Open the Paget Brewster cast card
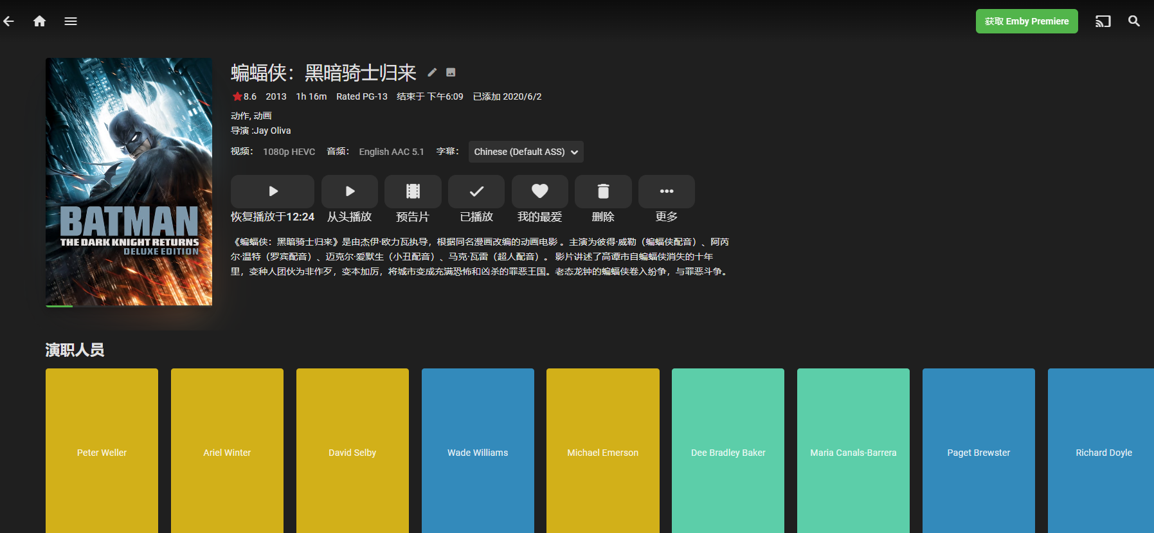The width and height of the screenshot is (1154, 533). (978, 451)
